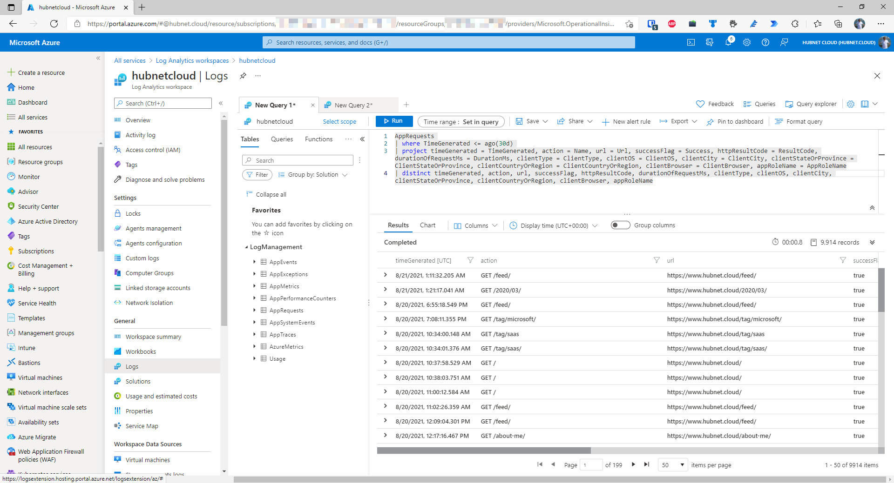Collapse the resource menu with double chevron

[x=221, y=103]
